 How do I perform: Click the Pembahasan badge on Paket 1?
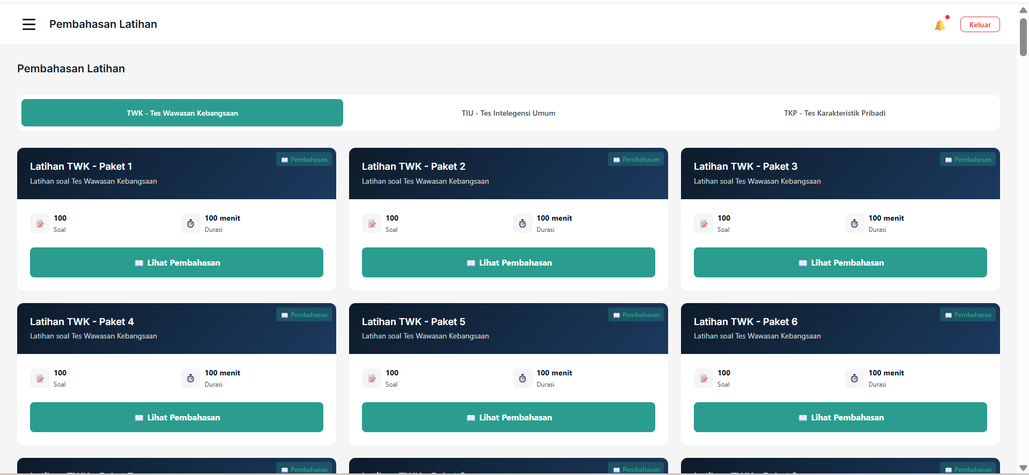point(304,160)
